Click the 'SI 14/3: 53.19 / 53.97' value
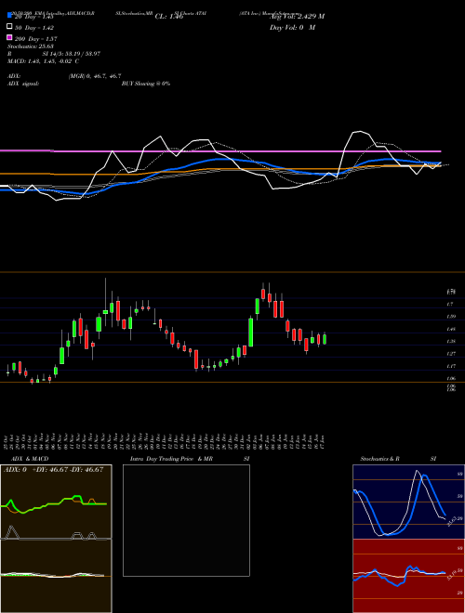465x613 pixels. 72,54
